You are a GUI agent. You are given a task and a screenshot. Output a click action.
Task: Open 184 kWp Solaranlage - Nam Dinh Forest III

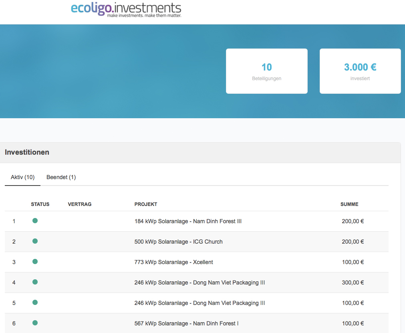[x=188, y=221]
